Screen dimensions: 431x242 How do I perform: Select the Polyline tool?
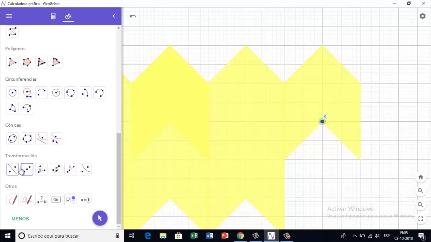pos(12,32)
